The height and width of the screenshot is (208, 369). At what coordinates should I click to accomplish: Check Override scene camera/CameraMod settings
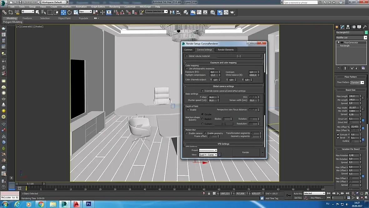coord(202,91)
